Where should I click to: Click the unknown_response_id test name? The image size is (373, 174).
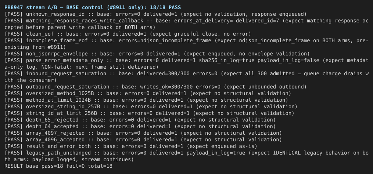coord(55,14)
